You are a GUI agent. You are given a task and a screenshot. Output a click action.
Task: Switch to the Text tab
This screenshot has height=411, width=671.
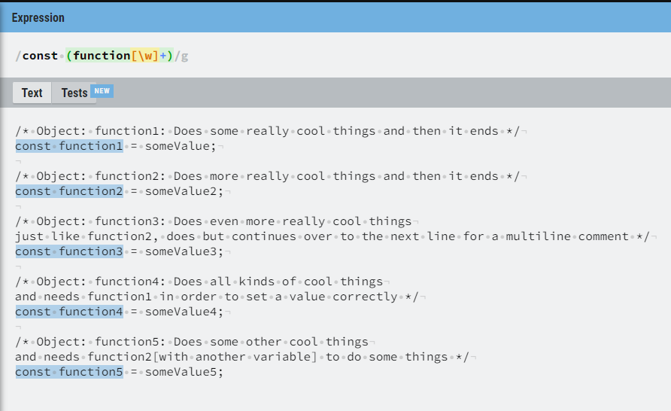coord(32,93)
